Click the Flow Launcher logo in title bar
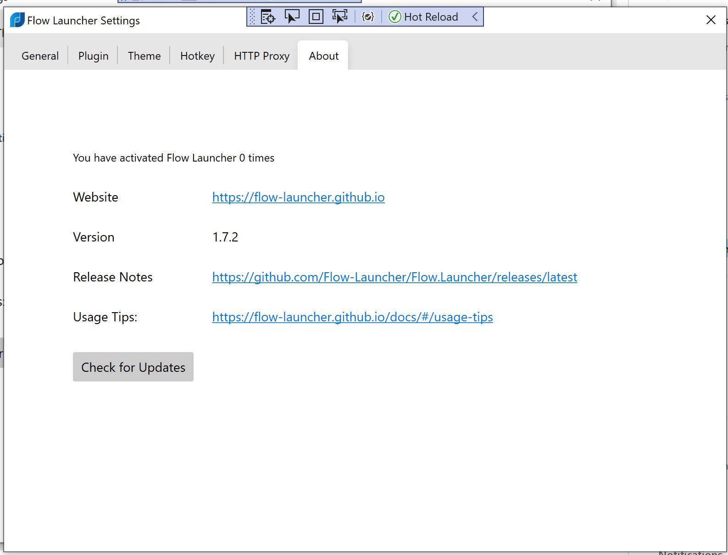This screenshot has height=555, width=728. [17, 20]
